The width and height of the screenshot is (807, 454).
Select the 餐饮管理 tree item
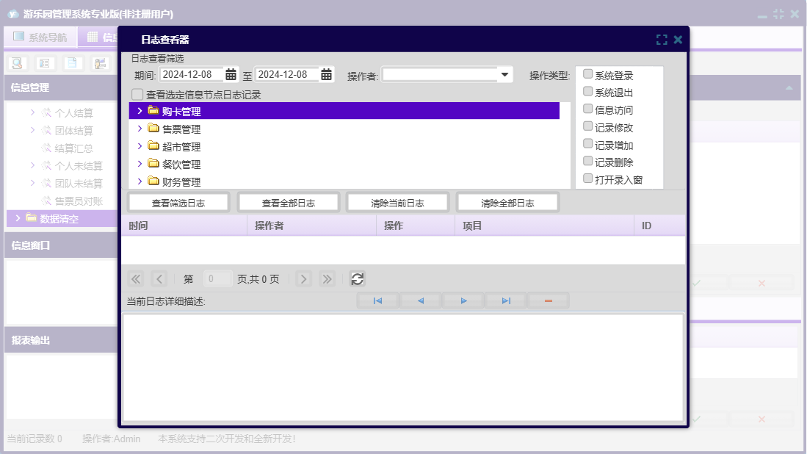point(181,165)
